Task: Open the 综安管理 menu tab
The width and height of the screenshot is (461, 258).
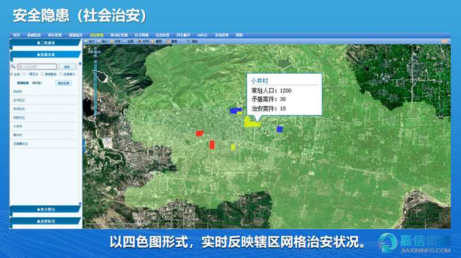Action: click(96, 35)
